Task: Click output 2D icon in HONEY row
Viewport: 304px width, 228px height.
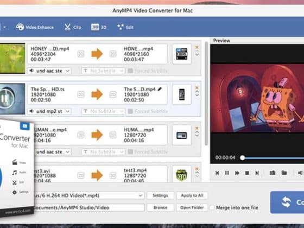Action: pos(113,54)
